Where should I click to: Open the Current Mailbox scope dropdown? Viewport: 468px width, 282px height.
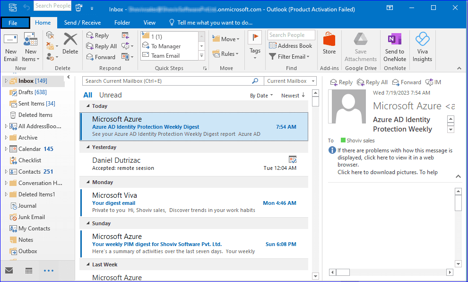pyautogui.click(x=290, y=81)
